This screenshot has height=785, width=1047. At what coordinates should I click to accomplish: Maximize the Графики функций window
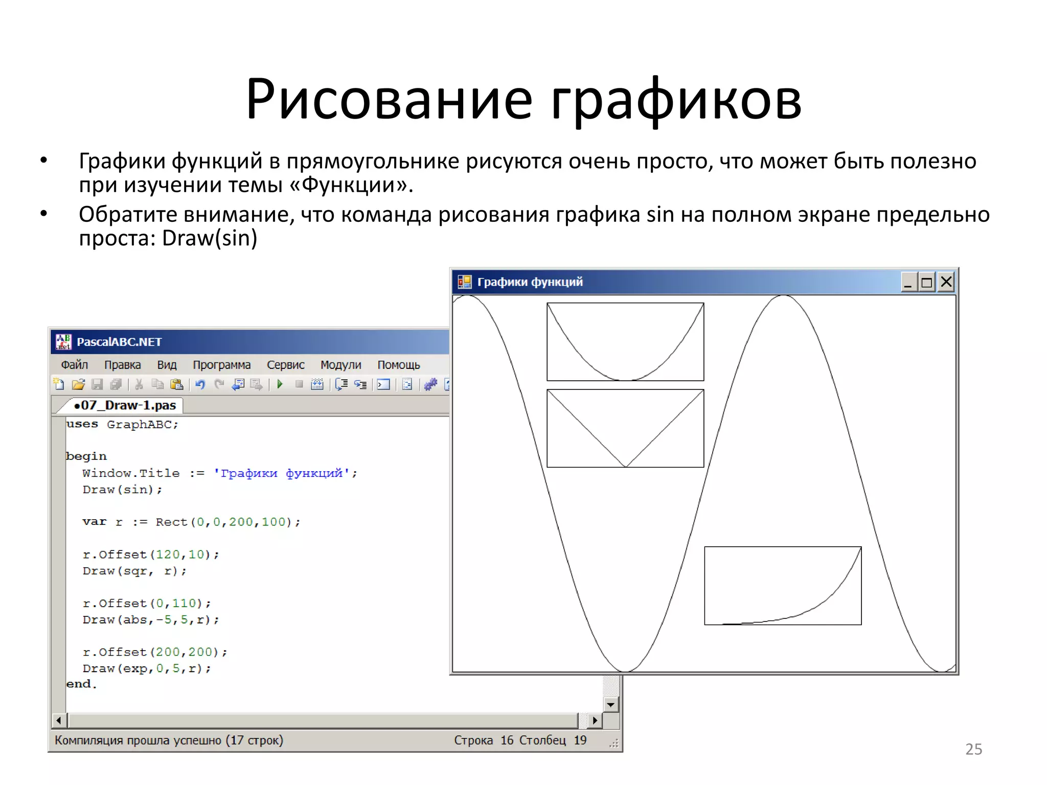click(926, 282)
